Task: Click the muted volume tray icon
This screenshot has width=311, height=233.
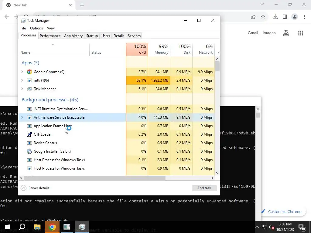Action: coord(272,227)
